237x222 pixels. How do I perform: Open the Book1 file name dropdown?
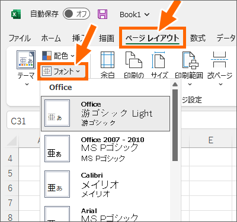(134, 15)
